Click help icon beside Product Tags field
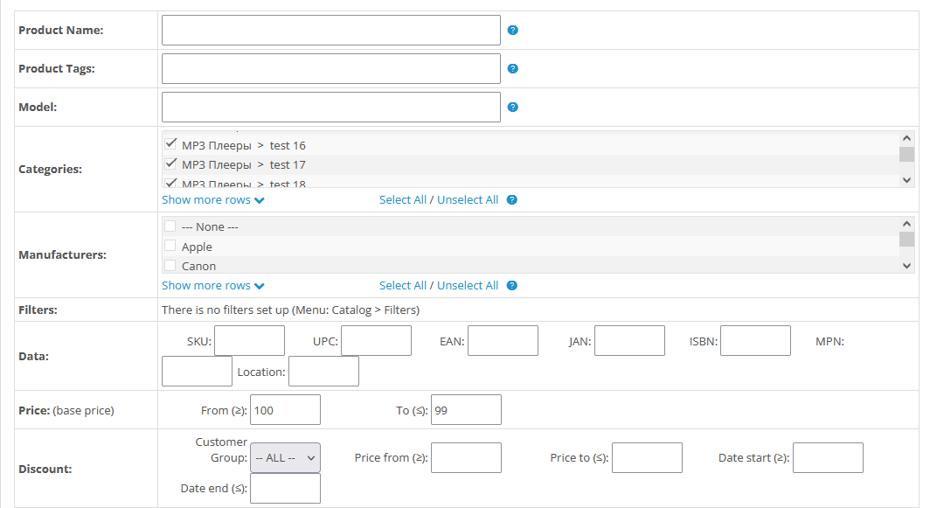Viewport: 930px width, 508px height. coord(513,68)
